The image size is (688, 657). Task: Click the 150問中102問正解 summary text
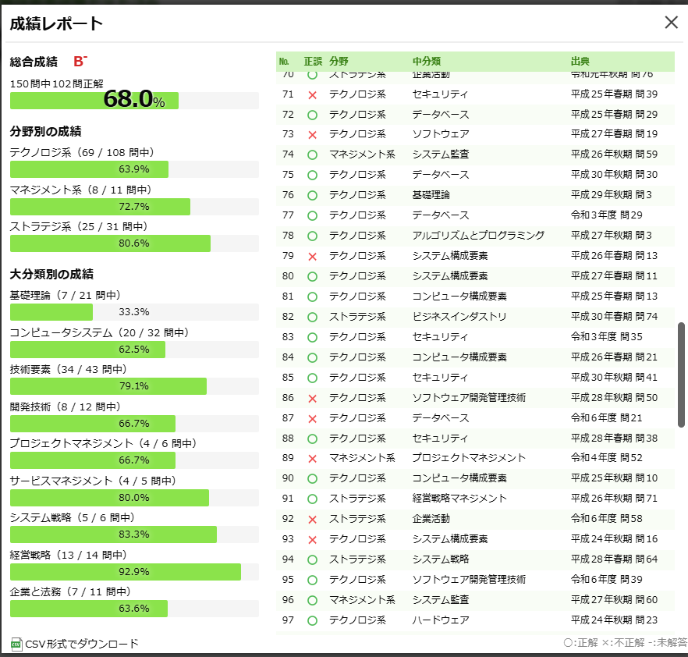pos(57,83)
